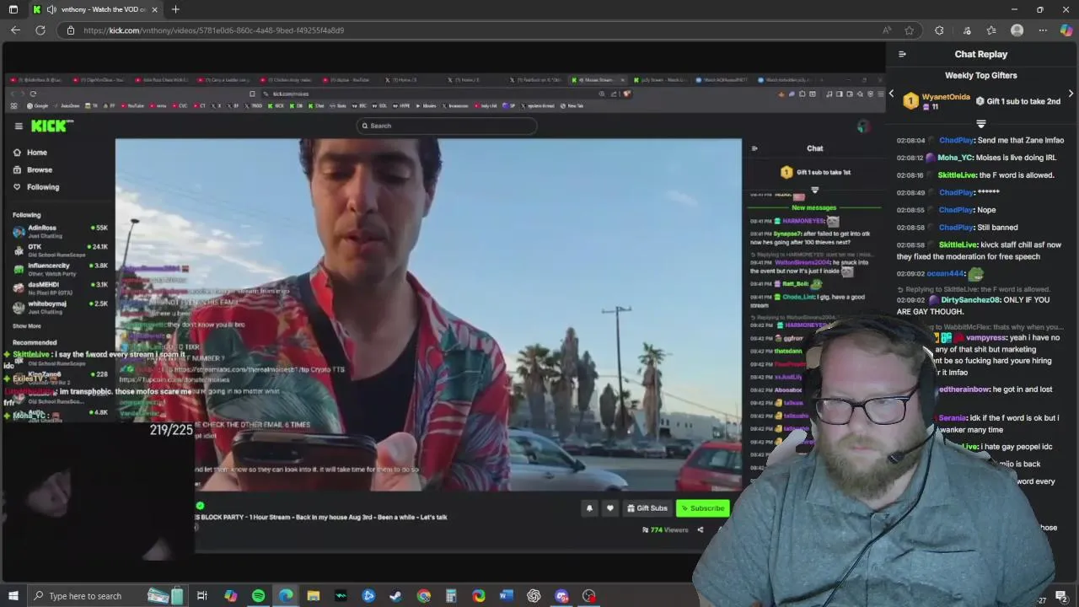
Task: Click Weekly Top Gifters heading
Action: coord(980,75)
